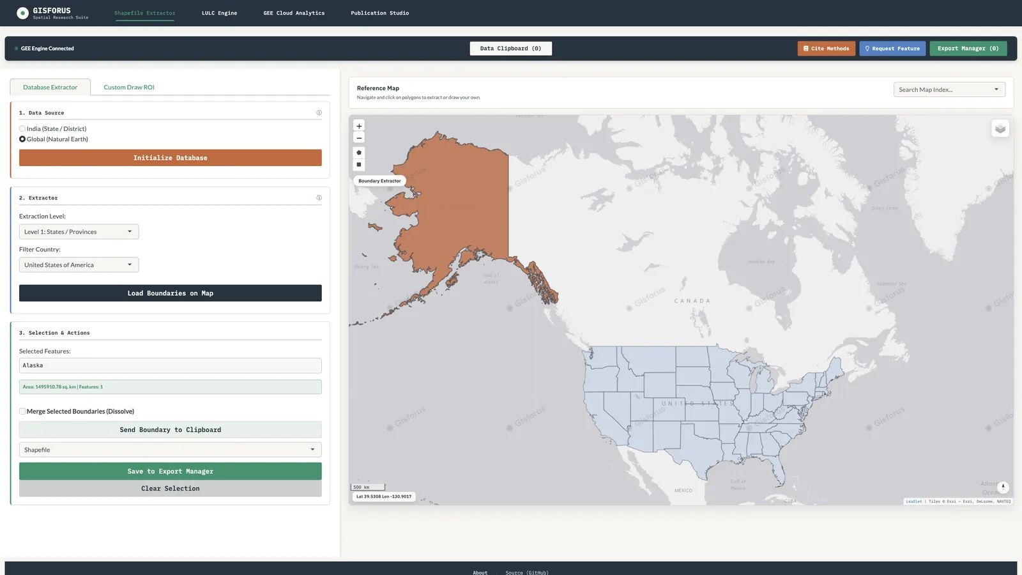Open Export Manager (0)
Image resolution: width=1022 pixels, height=575 pixels.
968,49
